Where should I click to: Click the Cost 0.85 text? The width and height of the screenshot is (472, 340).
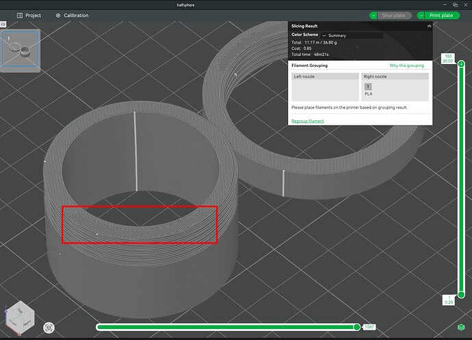(x=301, y=48)
